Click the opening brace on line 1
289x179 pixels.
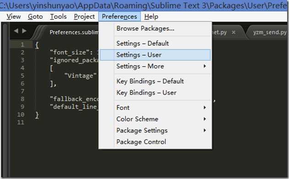(37, 45)
